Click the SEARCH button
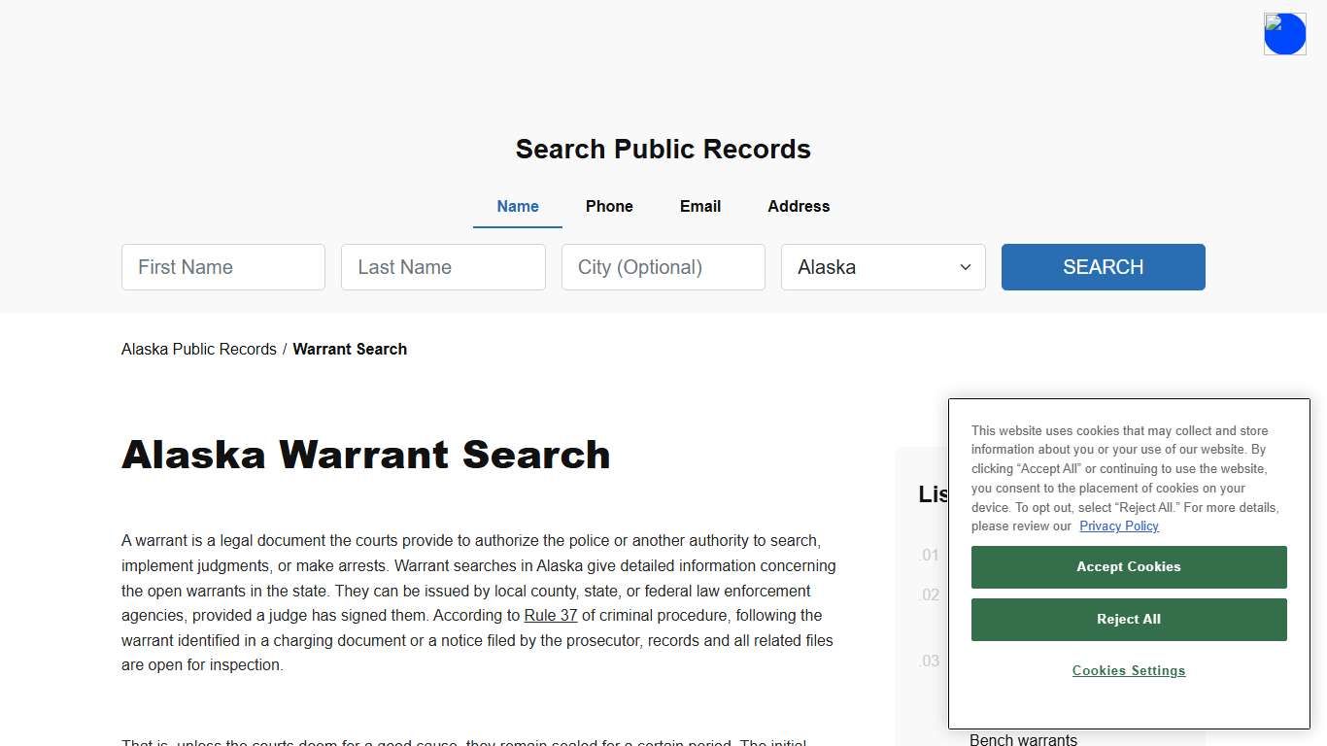Screen dimensions: 1327x746 (1103, 267)
